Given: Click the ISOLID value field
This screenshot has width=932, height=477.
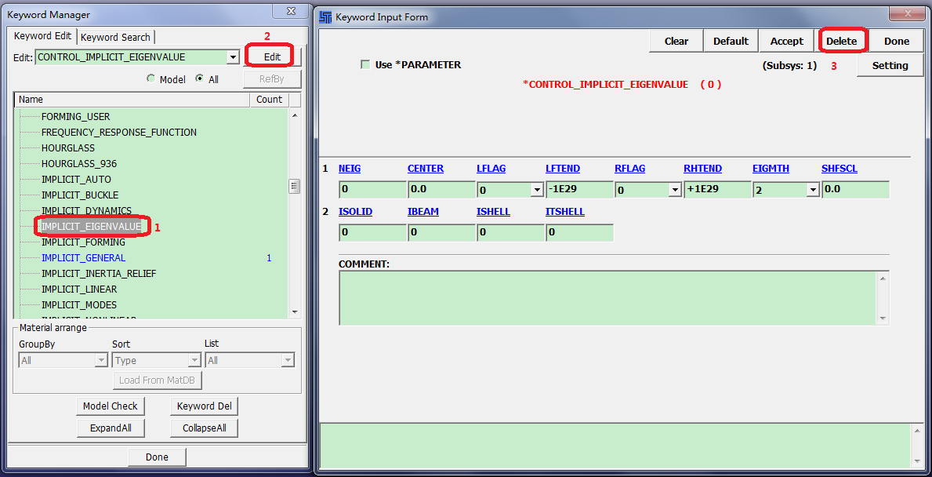Looking at the screenshot, I should 372,232.
